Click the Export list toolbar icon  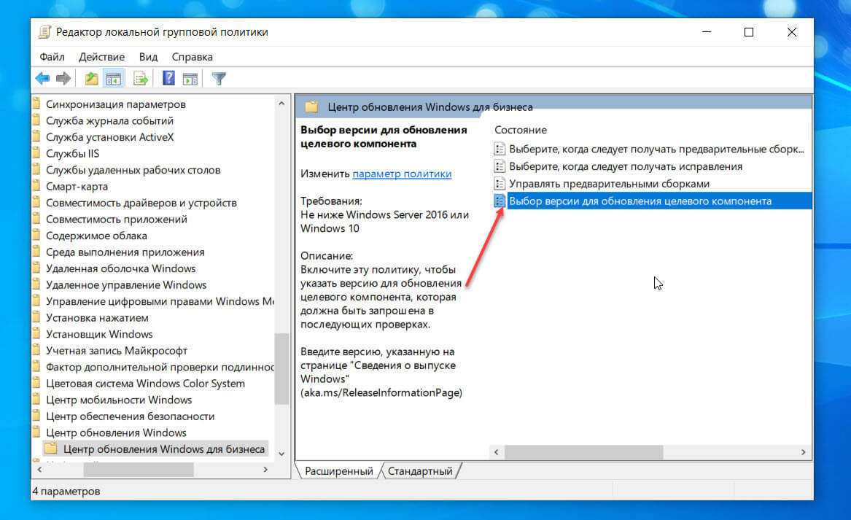click(141, 79)
